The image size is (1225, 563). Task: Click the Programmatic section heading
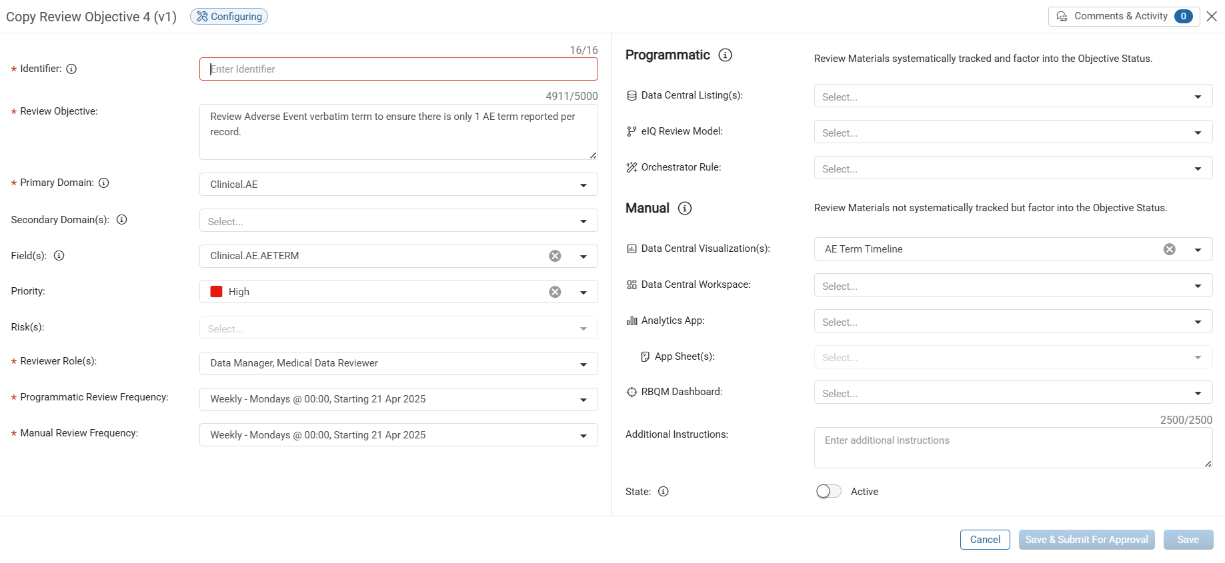(x=668, y=55)
